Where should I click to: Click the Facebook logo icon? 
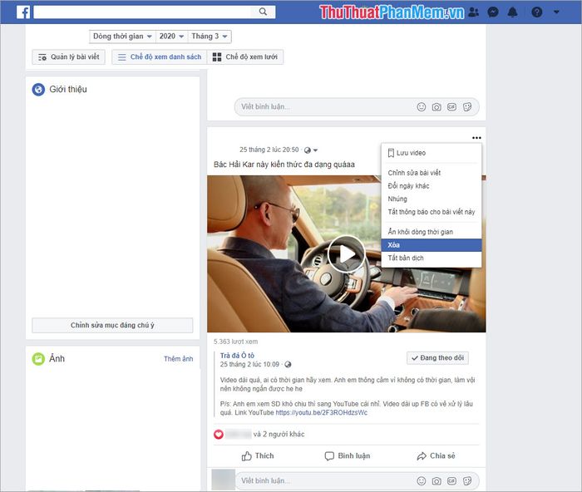click(x=23, y=12)
